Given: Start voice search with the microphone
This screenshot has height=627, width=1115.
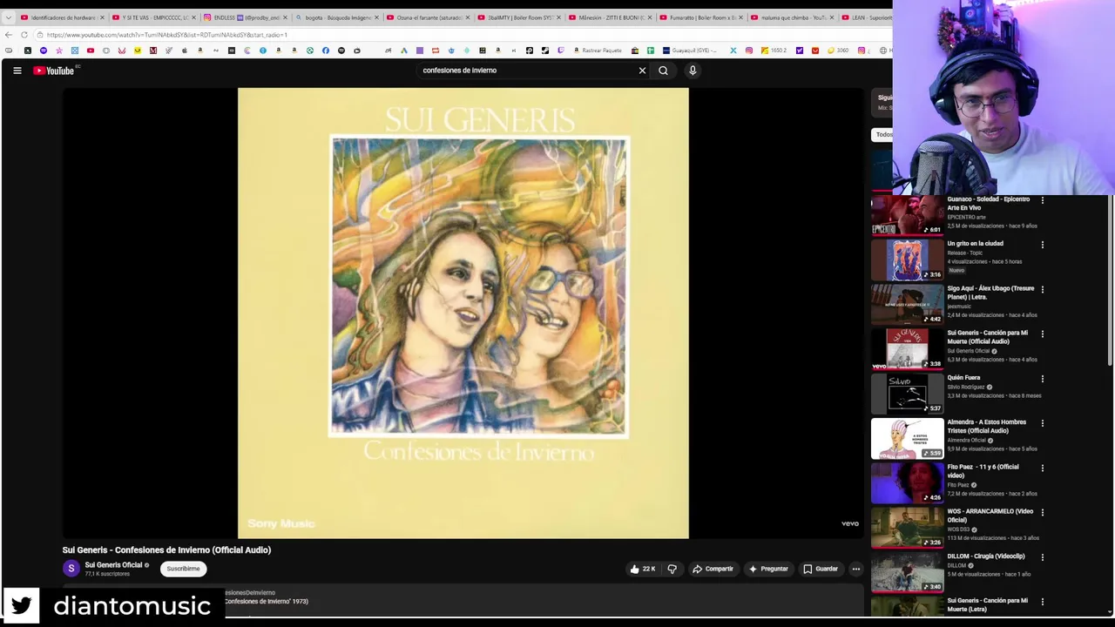Looking at the screenshot, I should (693, 71).
